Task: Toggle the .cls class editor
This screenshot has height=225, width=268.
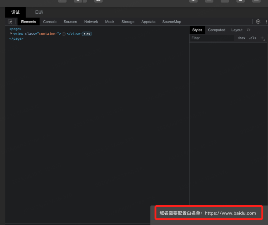Action: [252, 38]
